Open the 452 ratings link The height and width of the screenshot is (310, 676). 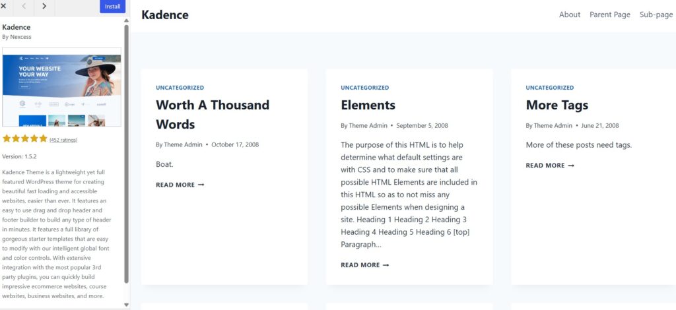tap(63, 140)
